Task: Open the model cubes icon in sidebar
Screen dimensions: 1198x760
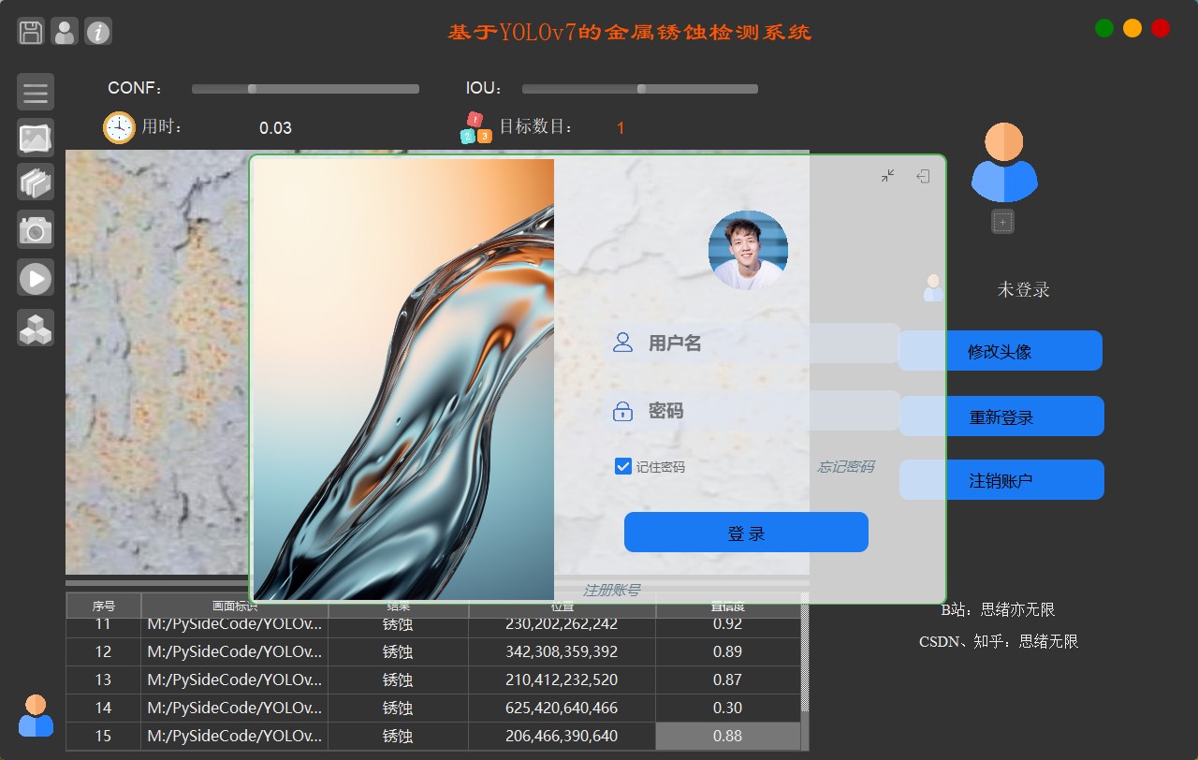Action: coord(36,328)
